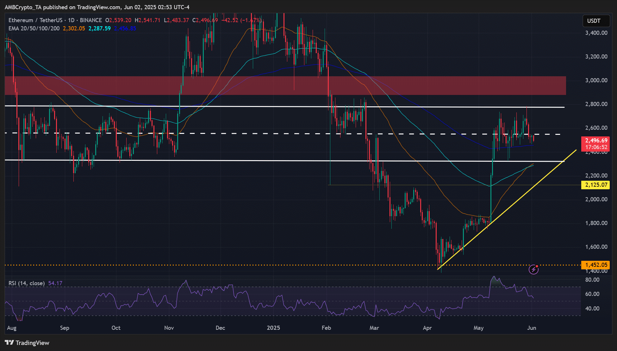This screenshot has height=351, width=617.
Task: Click 2025 on the time axis
Action: point(274,328)
